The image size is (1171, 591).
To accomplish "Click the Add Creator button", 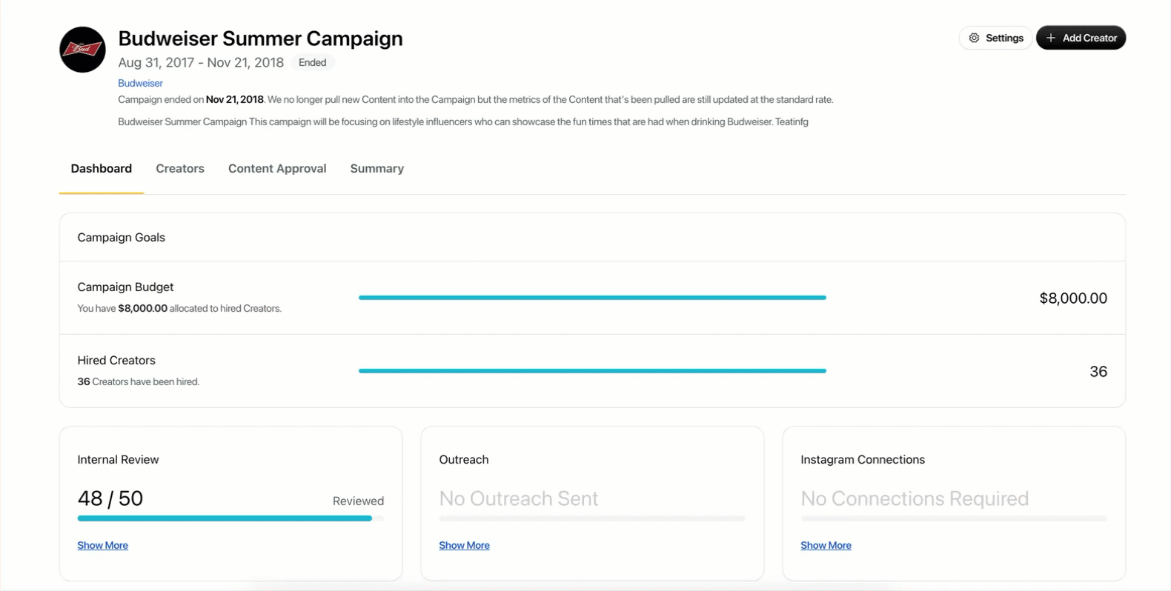I will pos(1081,38).
